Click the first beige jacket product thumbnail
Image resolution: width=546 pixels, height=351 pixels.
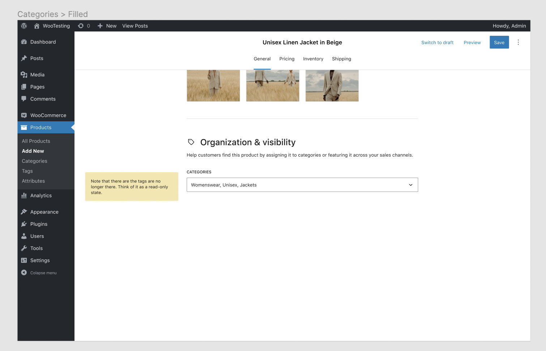pyautogui.click(x=213, y=85)
